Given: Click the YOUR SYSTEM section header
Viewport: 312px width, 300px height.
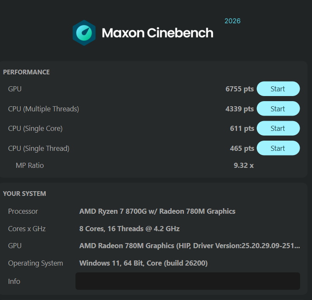Looking at the screenshot, I should coord(25,194).
